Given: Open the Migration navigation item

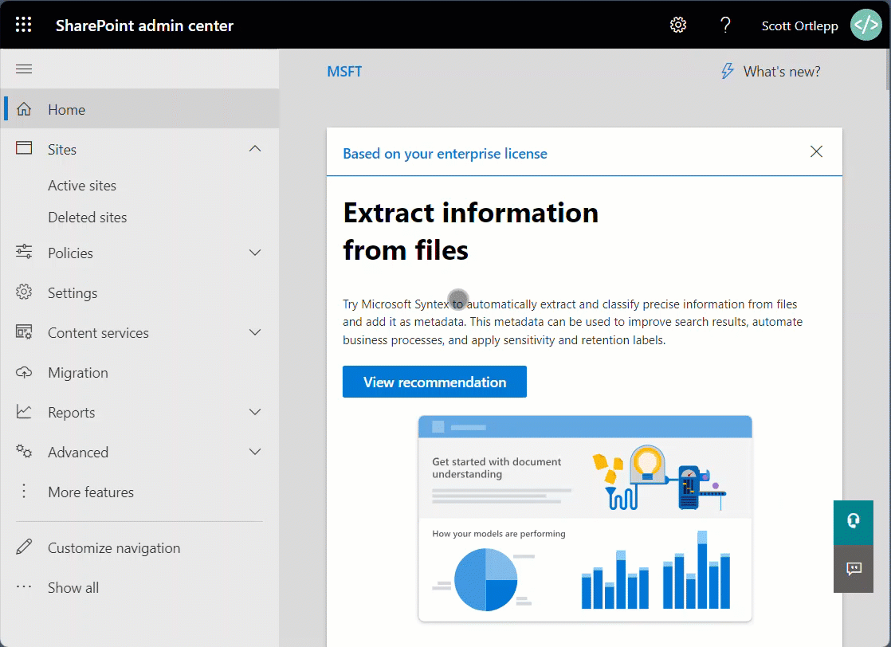Looking at the screenshot, I should (x=140, y=373).
